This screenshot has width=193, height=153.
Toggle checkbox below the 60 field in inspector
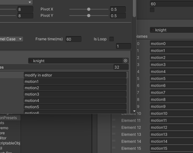click(x=152, y=10)
